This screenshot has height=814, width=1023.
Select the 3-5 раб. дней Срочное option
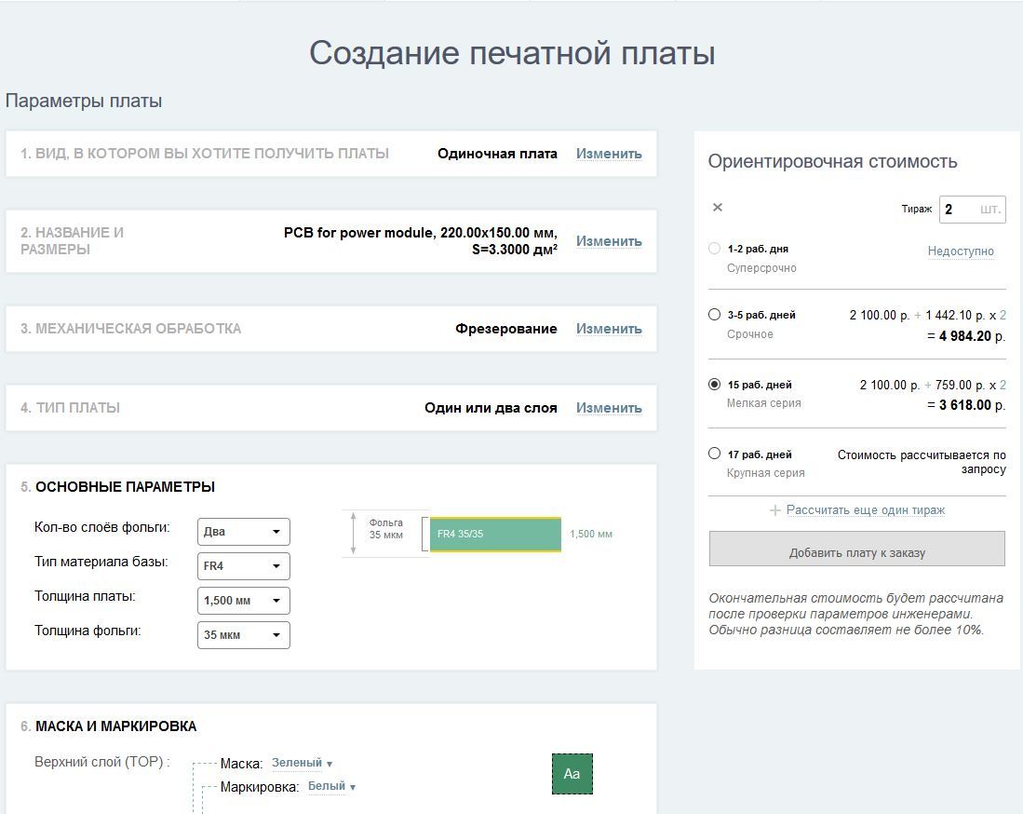tap(714, 315)
